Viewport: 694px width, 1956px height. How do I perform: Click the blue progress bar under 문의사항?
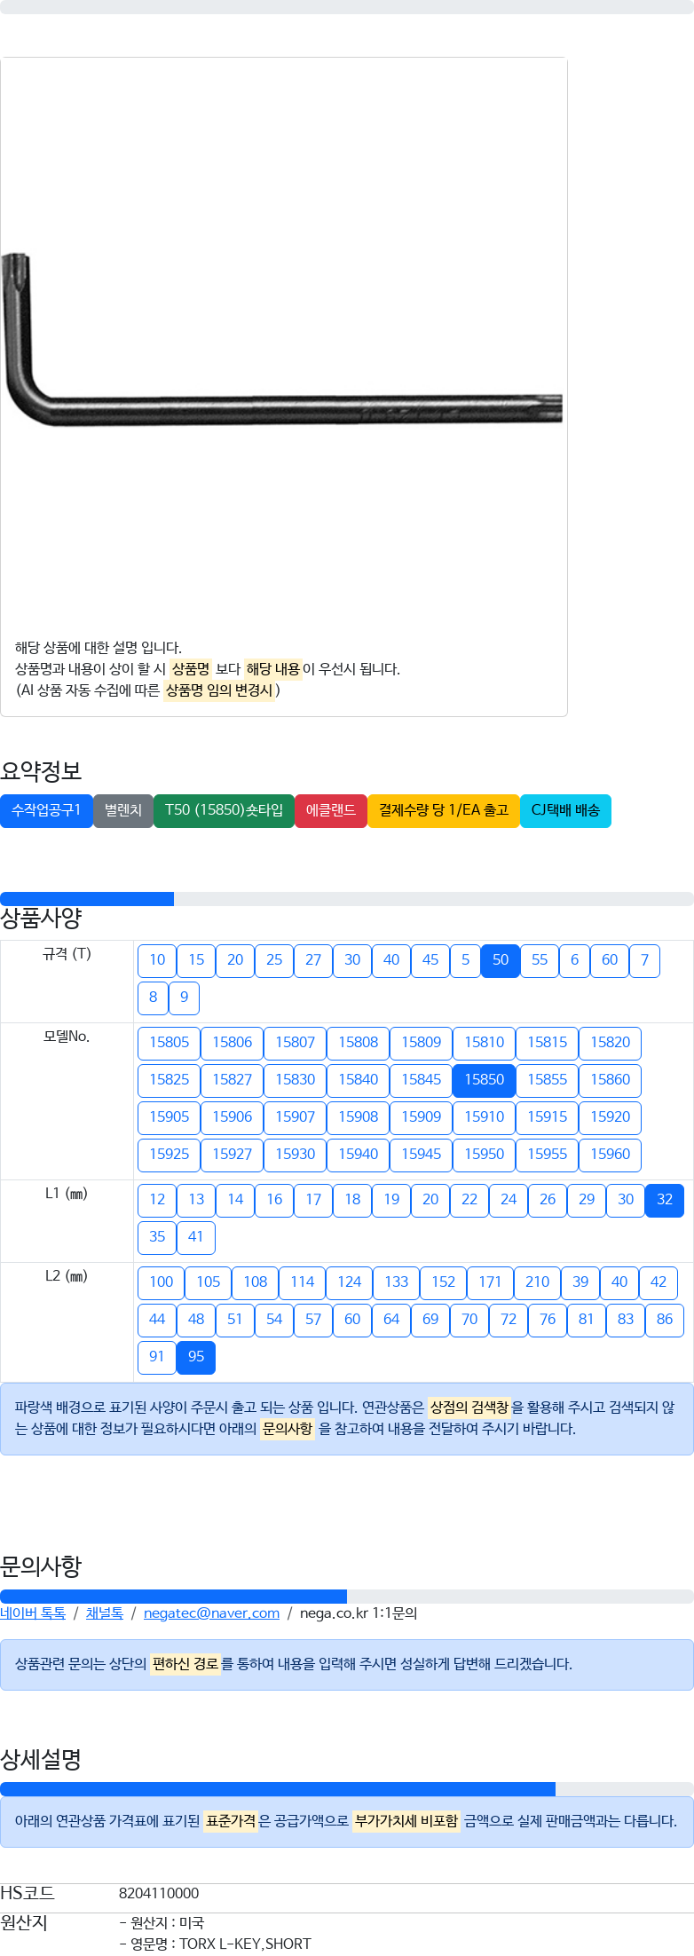pos(173,1597)
